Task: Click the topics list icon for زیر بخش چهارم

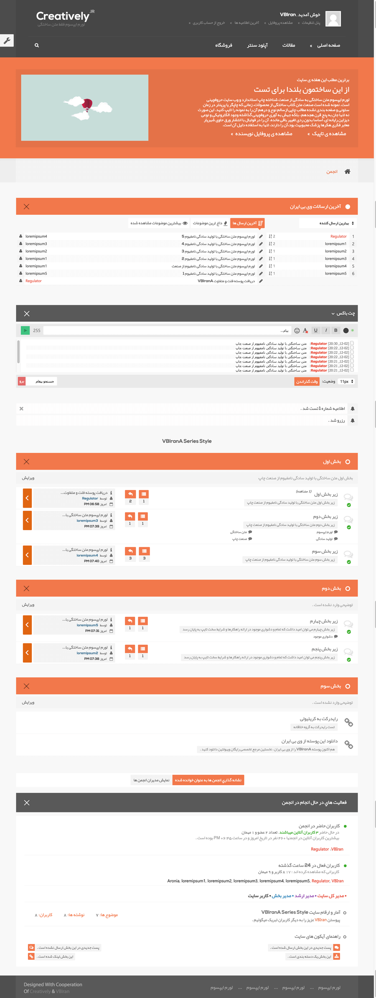Action: [x=143, y=621]
